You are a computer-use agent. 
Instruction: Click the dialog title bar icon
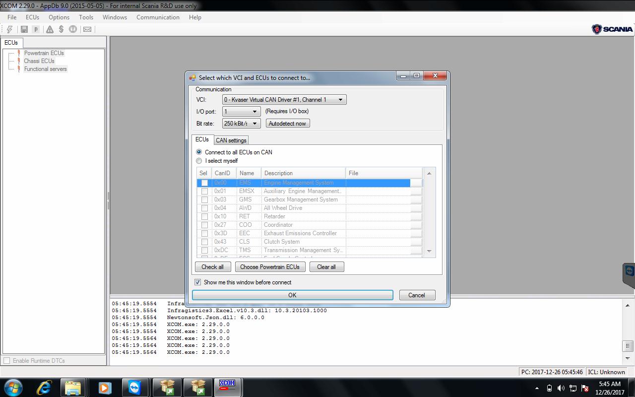pyautogui.click(x=192, y=77)
